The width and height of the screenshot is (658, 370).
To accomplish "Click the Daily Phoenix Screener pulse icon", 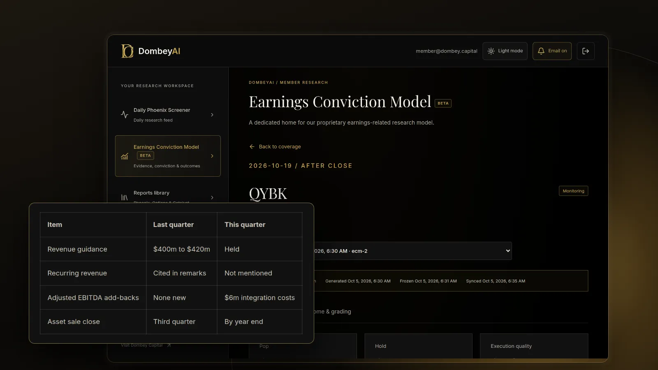I will (x=125, y=115).
